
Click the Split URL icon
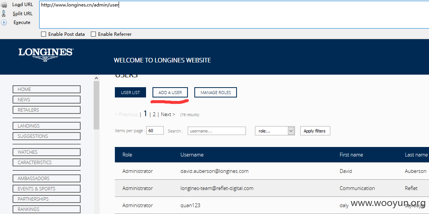[x=3, y=13]
